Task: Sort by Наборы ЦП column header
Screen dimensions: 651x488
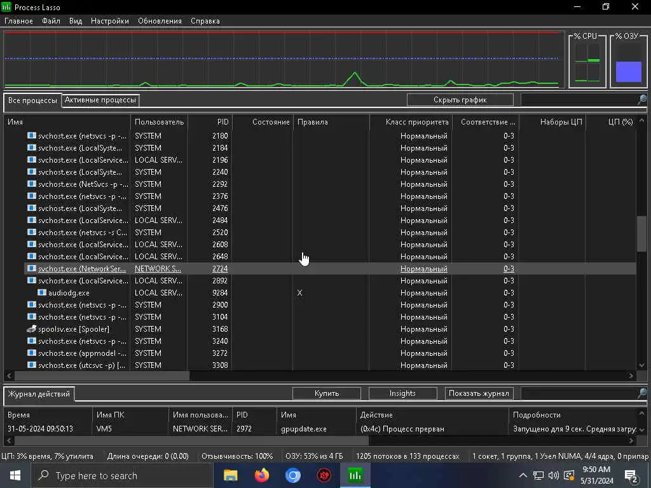Action: [x=552, y=122]
